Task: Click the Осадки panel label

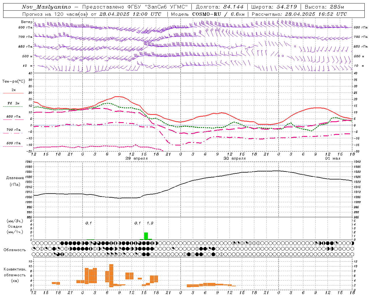Action: point(15,226)
